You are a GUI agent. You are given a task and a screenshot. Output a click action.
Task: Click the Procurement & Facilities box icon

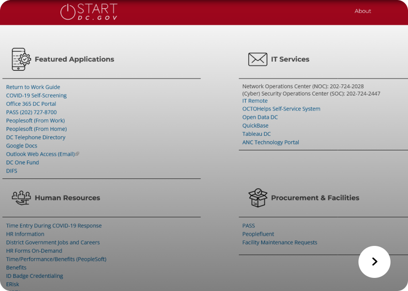point(257,198)
